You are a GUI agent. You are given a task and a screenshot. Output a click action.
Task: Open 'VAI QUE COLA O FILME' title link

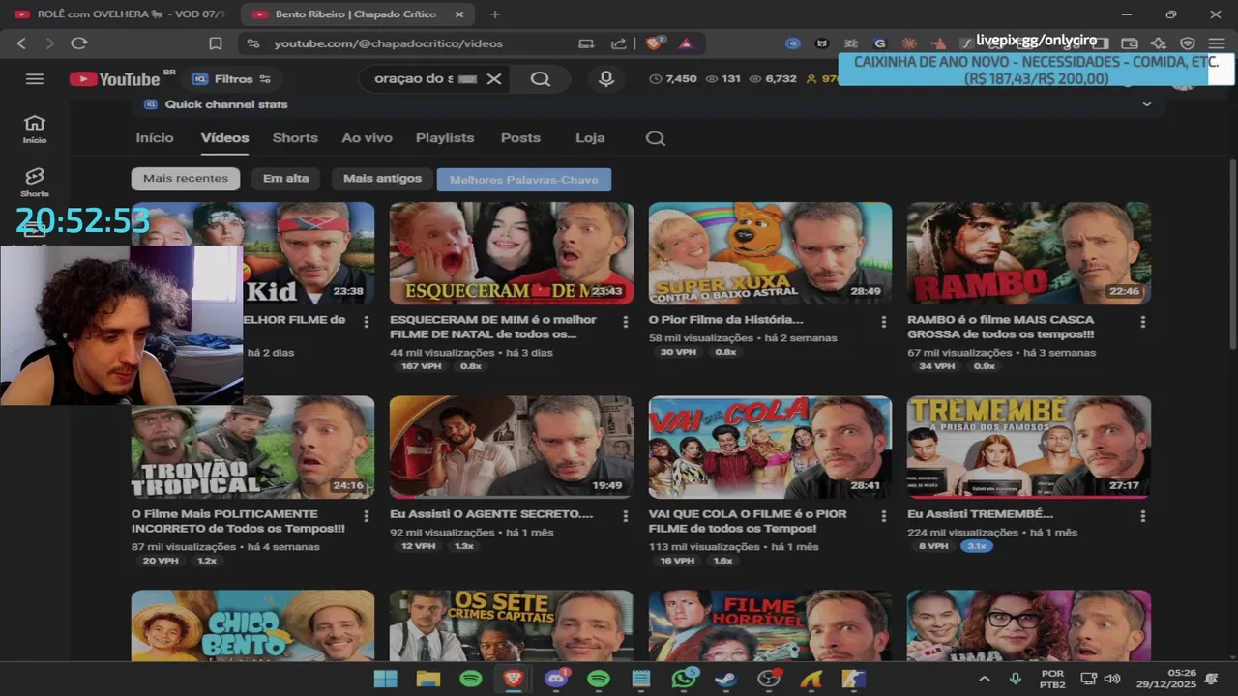[748, 521]
